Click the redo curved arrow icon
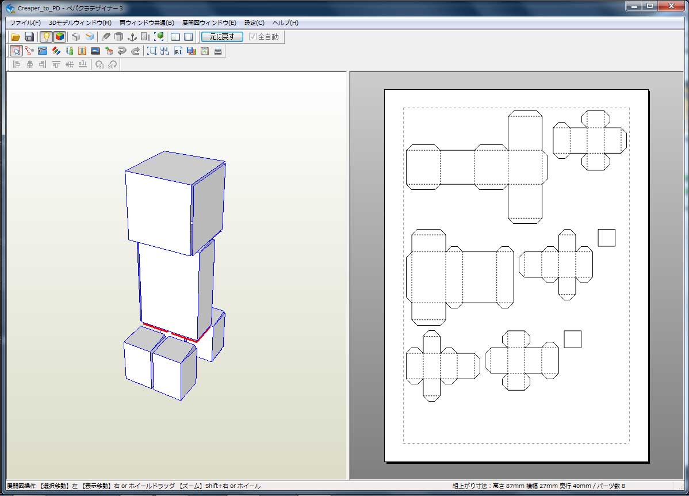This screenshot has height=496, width=689. [x=136, y=51]
